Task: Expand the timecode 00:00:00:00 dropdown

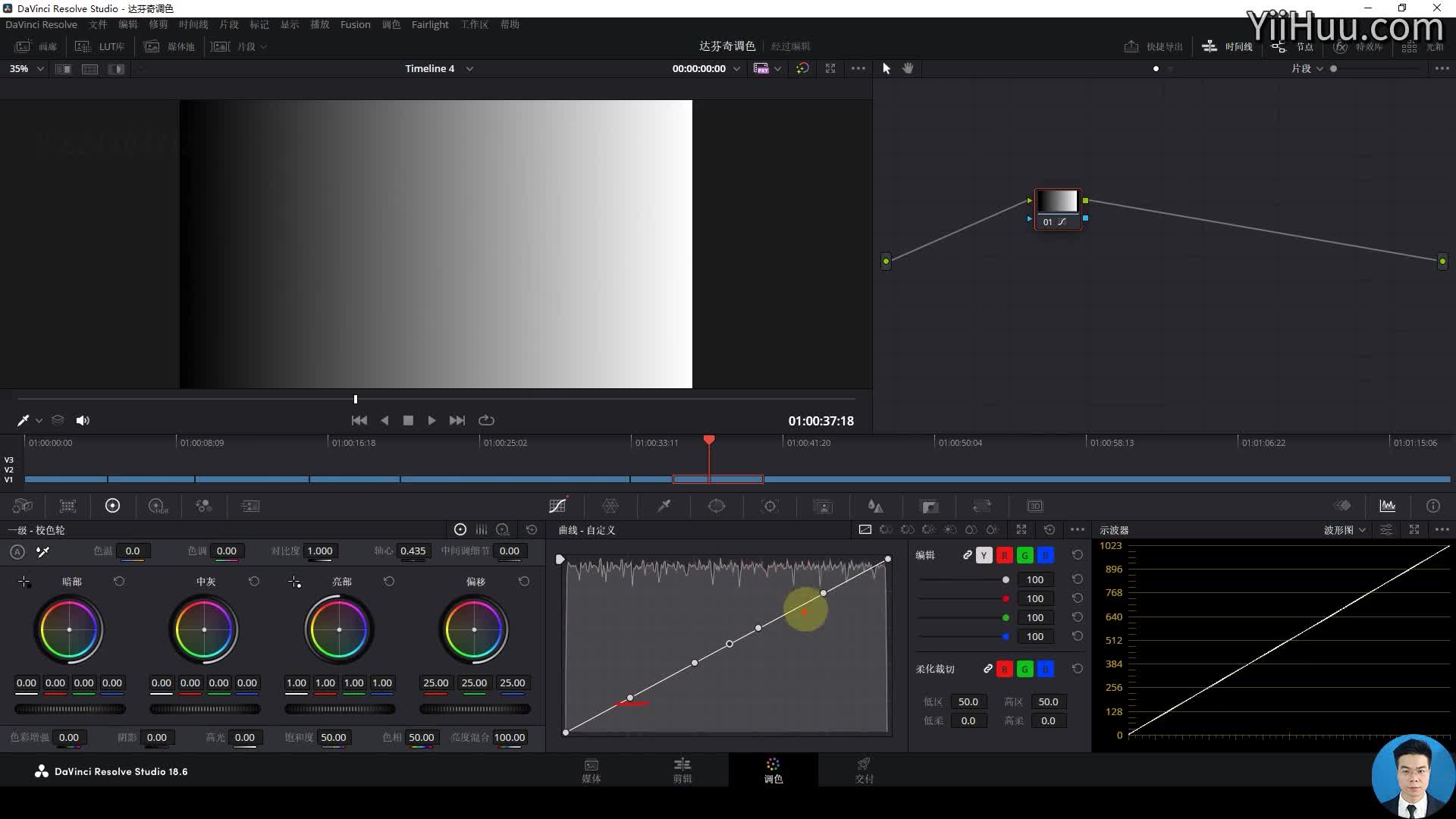Action: [x=736, y=69]
